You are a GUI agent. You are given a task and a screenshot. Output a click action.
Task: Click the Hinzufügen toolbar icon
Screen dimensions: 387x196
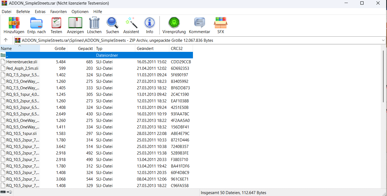(x=14, y=23)
